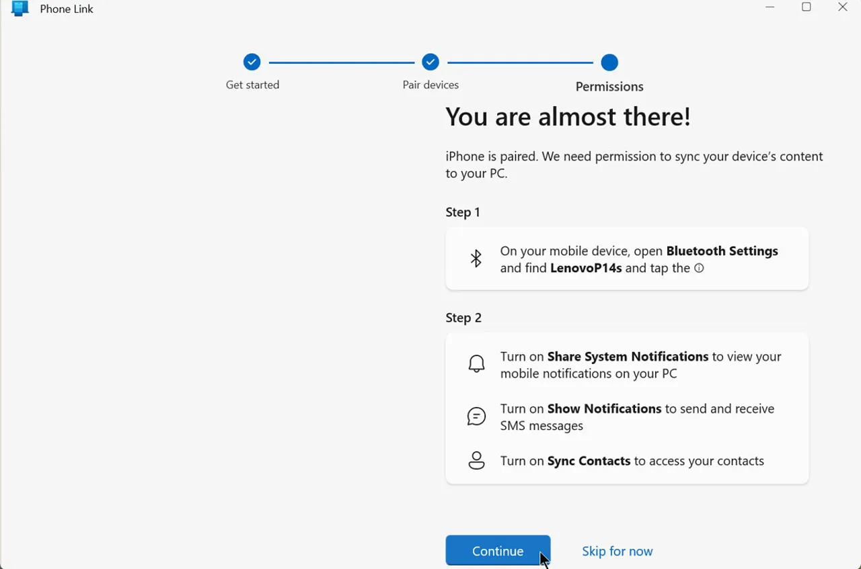Select the Pair devices step checkmark

tap(430, 62)
